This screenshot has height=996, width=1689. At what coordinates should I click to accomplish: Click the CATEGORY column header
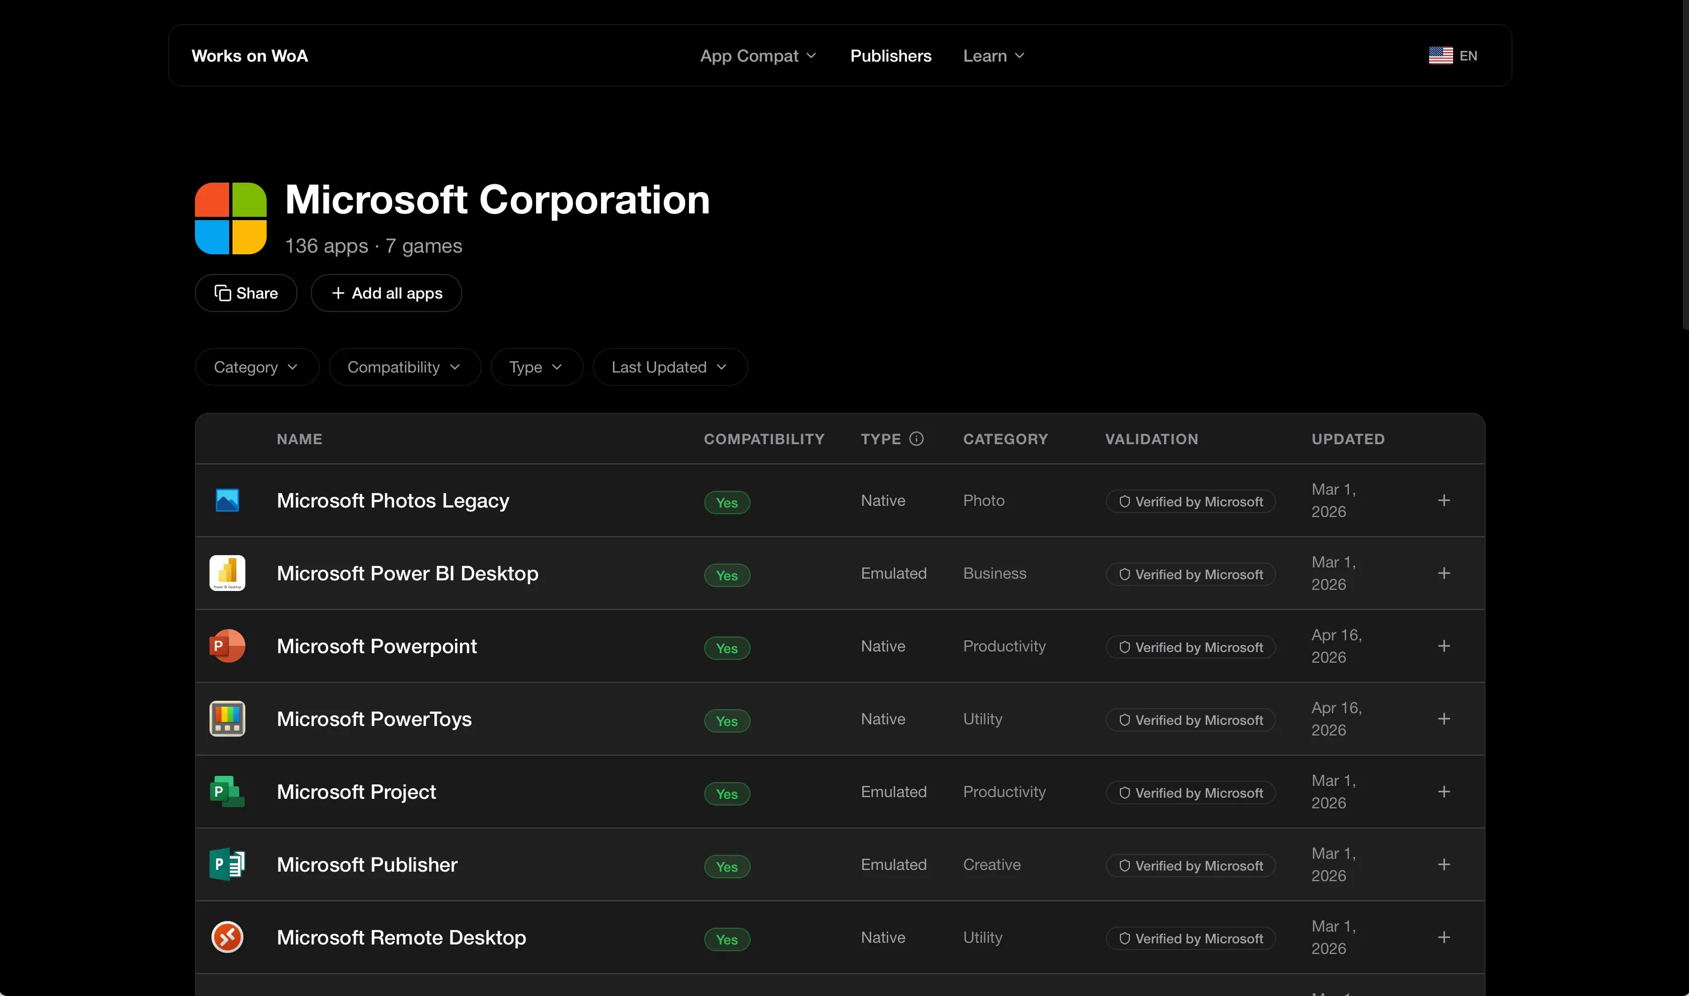point(1006,439)
